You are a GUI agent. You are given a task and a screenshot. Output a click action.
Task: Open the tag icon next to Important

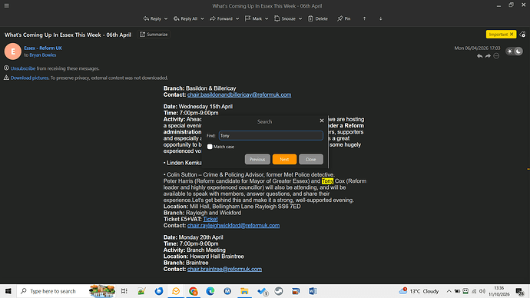[522, 35]
